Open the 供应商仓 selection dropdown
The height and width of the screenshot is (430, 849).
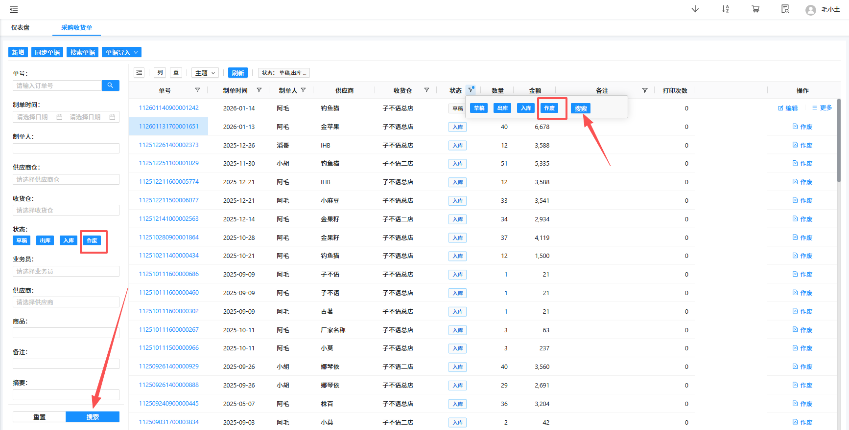pos(66,179)
